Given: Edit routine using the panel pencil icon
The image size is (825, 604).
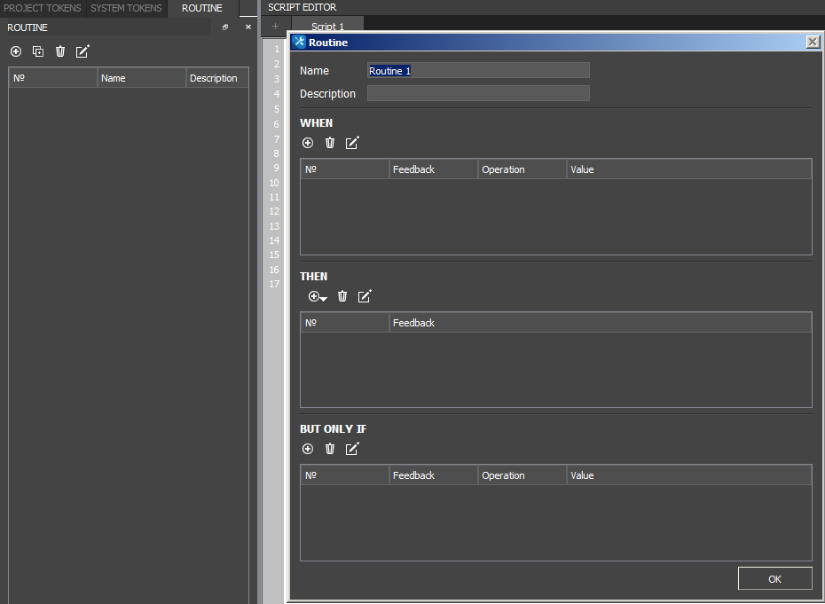Looking at the screenshot, I should pos(82,51).
